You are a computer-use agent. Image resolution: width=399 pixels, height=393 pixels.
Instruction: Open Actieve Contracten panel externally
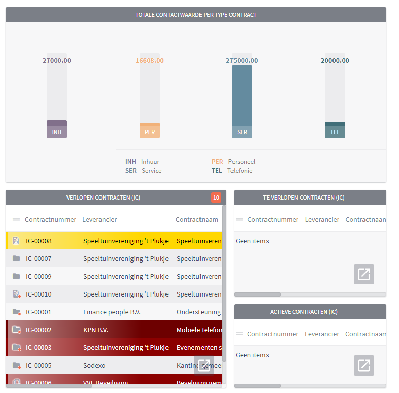[x=363, y=366]
